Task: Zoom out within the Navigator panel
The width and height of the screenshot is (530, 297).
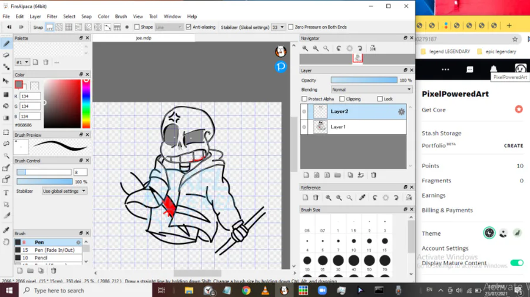Action: [316, 48]
